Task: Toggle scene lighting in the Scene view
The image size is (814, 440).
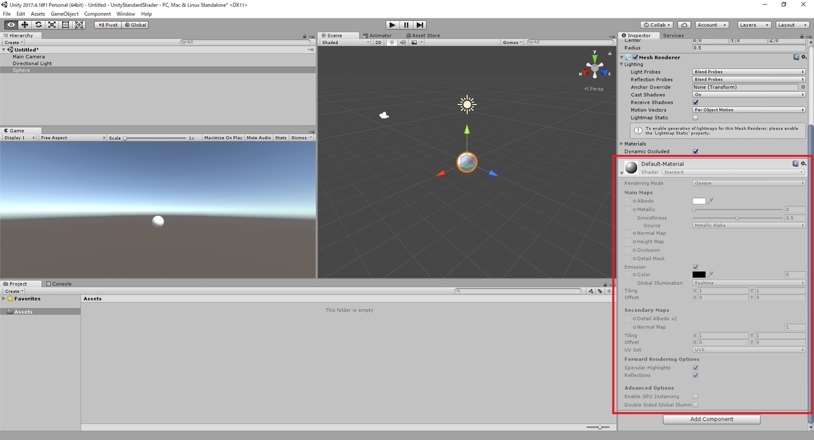Action: (391, 42)
